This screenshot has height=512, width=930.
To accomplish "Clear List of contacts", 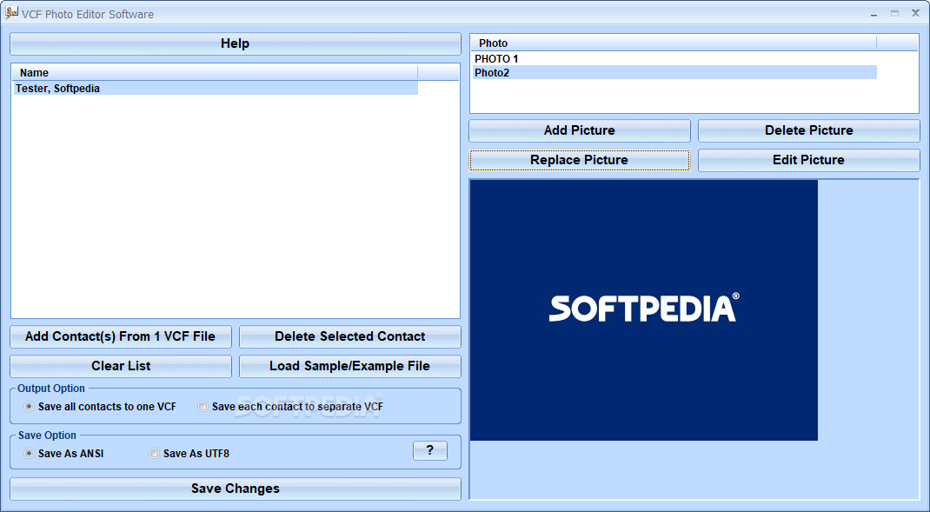I will point(121,366).
